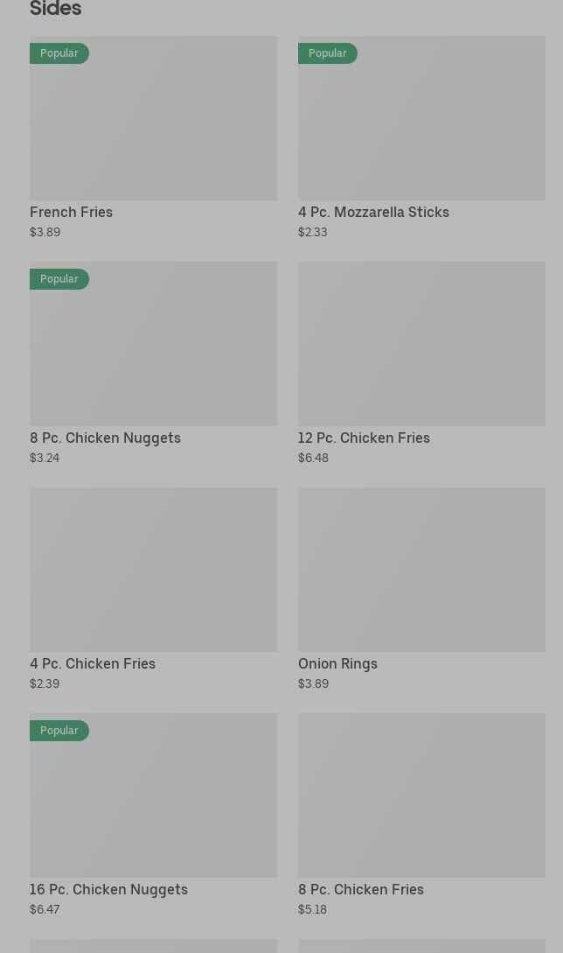
Task: Click the 8 Pc. Chicken Nuggets title
Action: (105, 438)
